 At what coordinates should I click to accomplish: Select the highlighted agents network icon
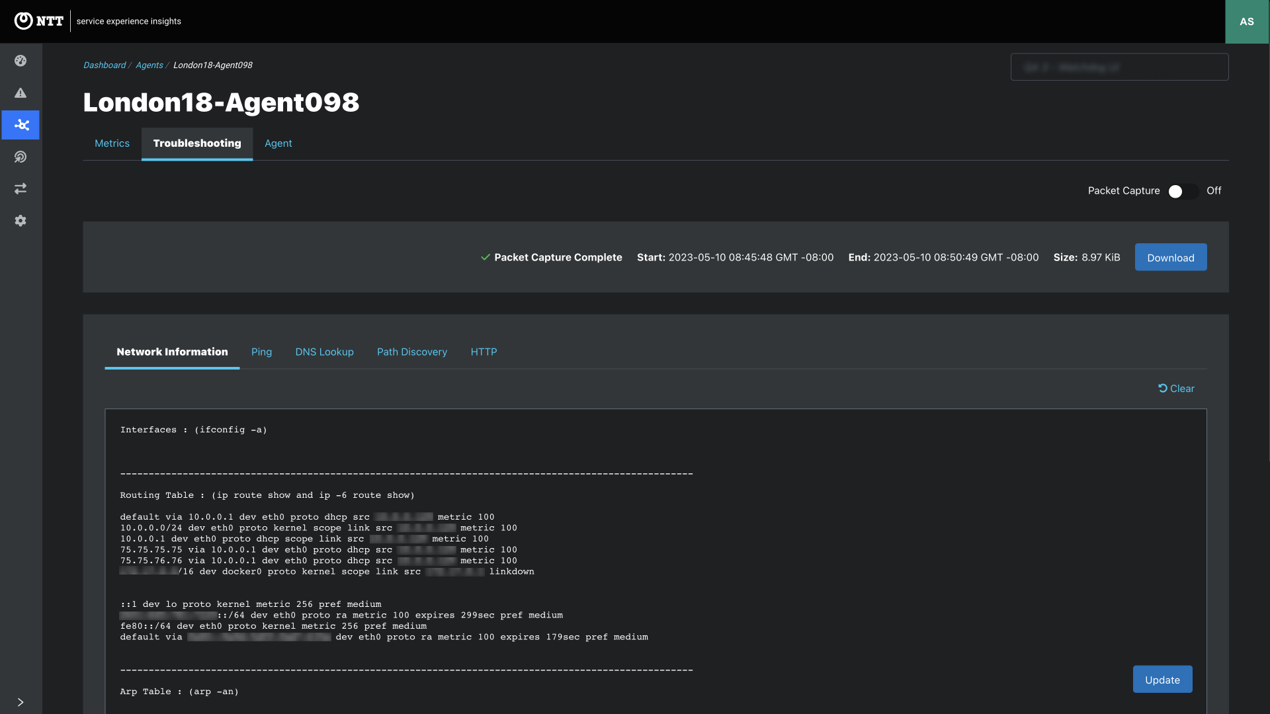[x=21, y=125]
